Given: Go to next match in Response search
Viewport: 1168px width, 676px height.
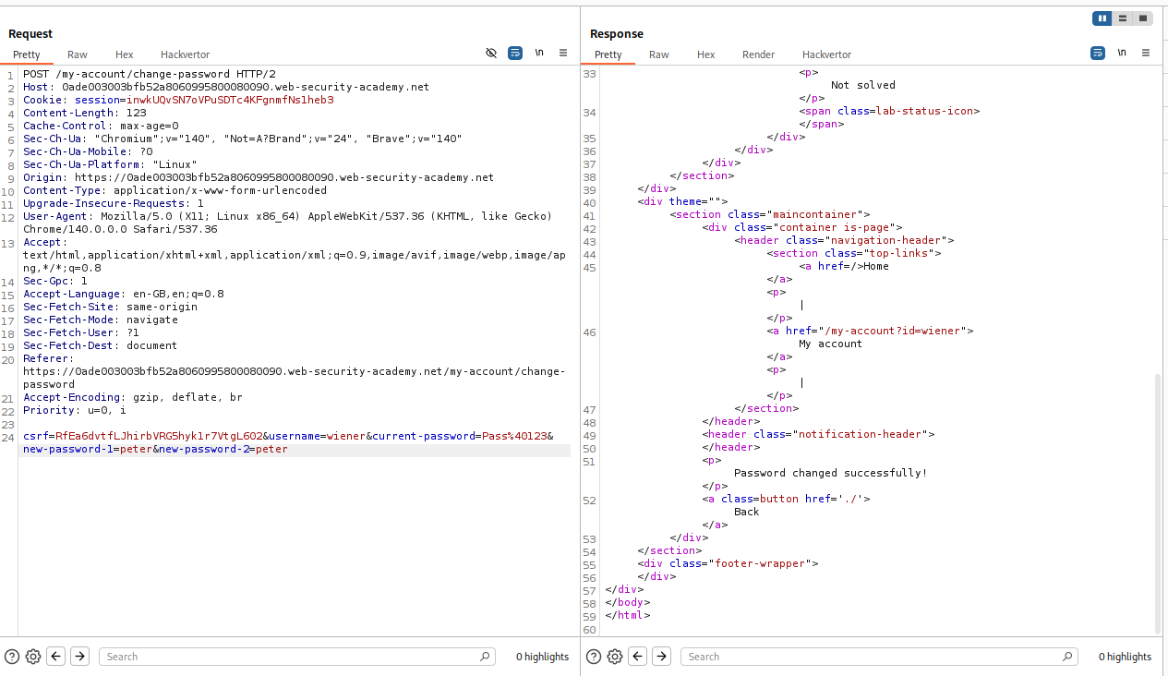Looking at the screenshot, I should tap(661, 657).
